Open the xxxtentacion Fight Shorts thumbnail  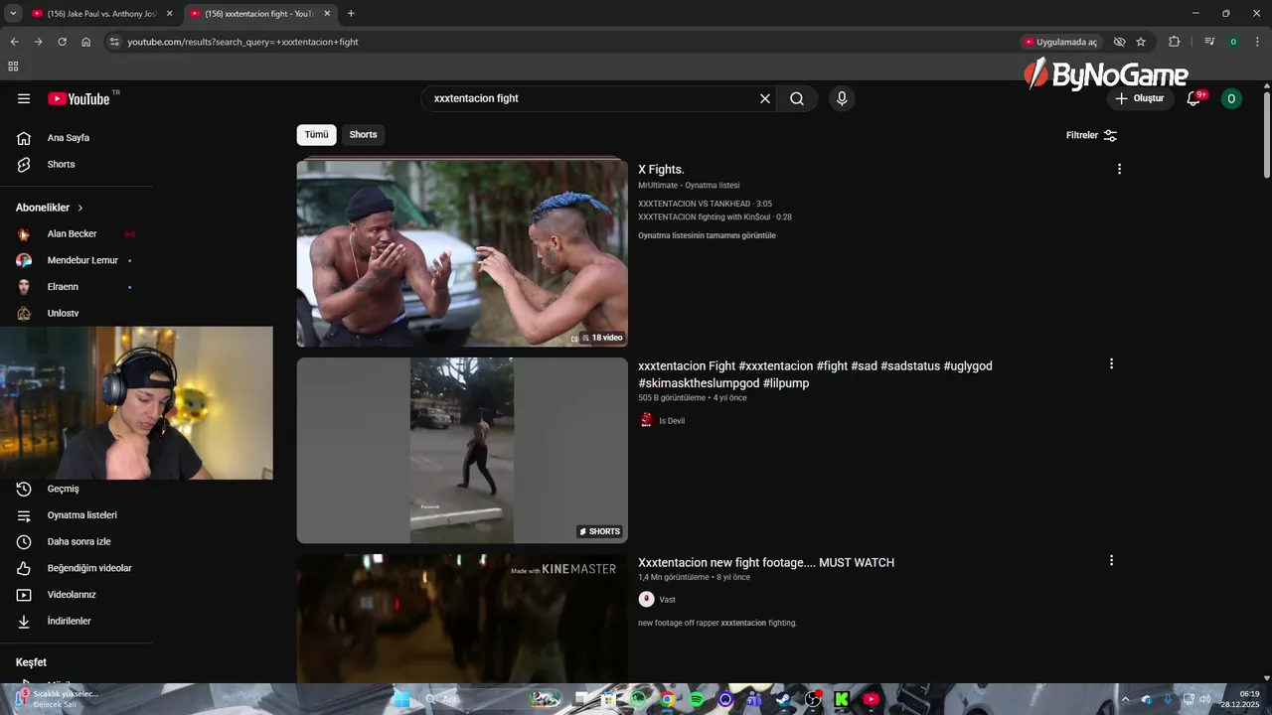(462, 450)
